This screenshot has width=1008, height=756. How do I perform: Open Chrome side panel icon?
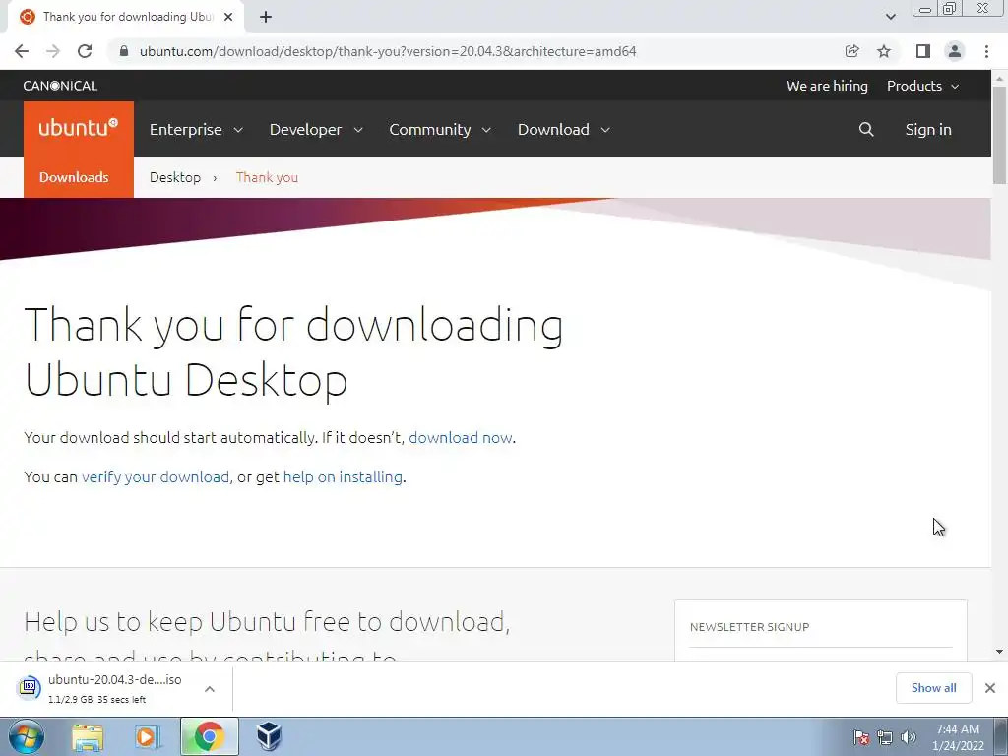[x=922, y=51]
